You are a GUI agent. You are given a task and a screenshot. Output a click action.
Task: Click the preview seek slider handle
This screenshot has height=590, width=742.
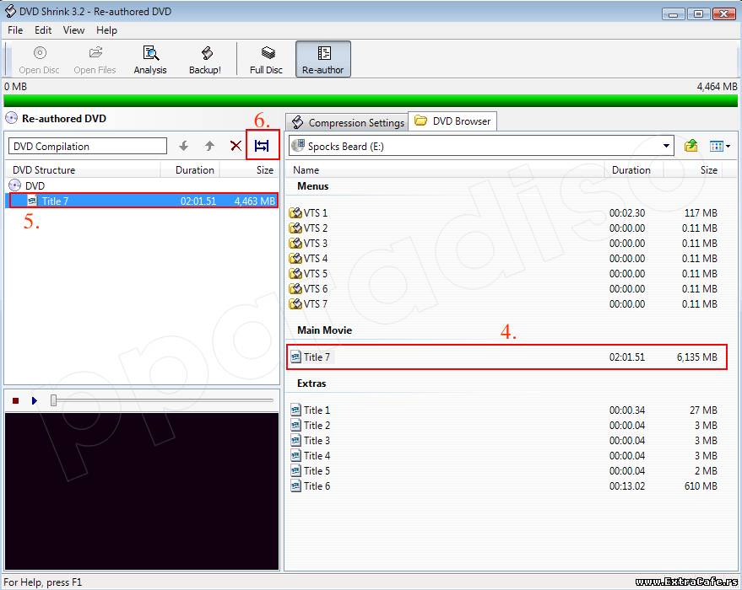(53, 400)
